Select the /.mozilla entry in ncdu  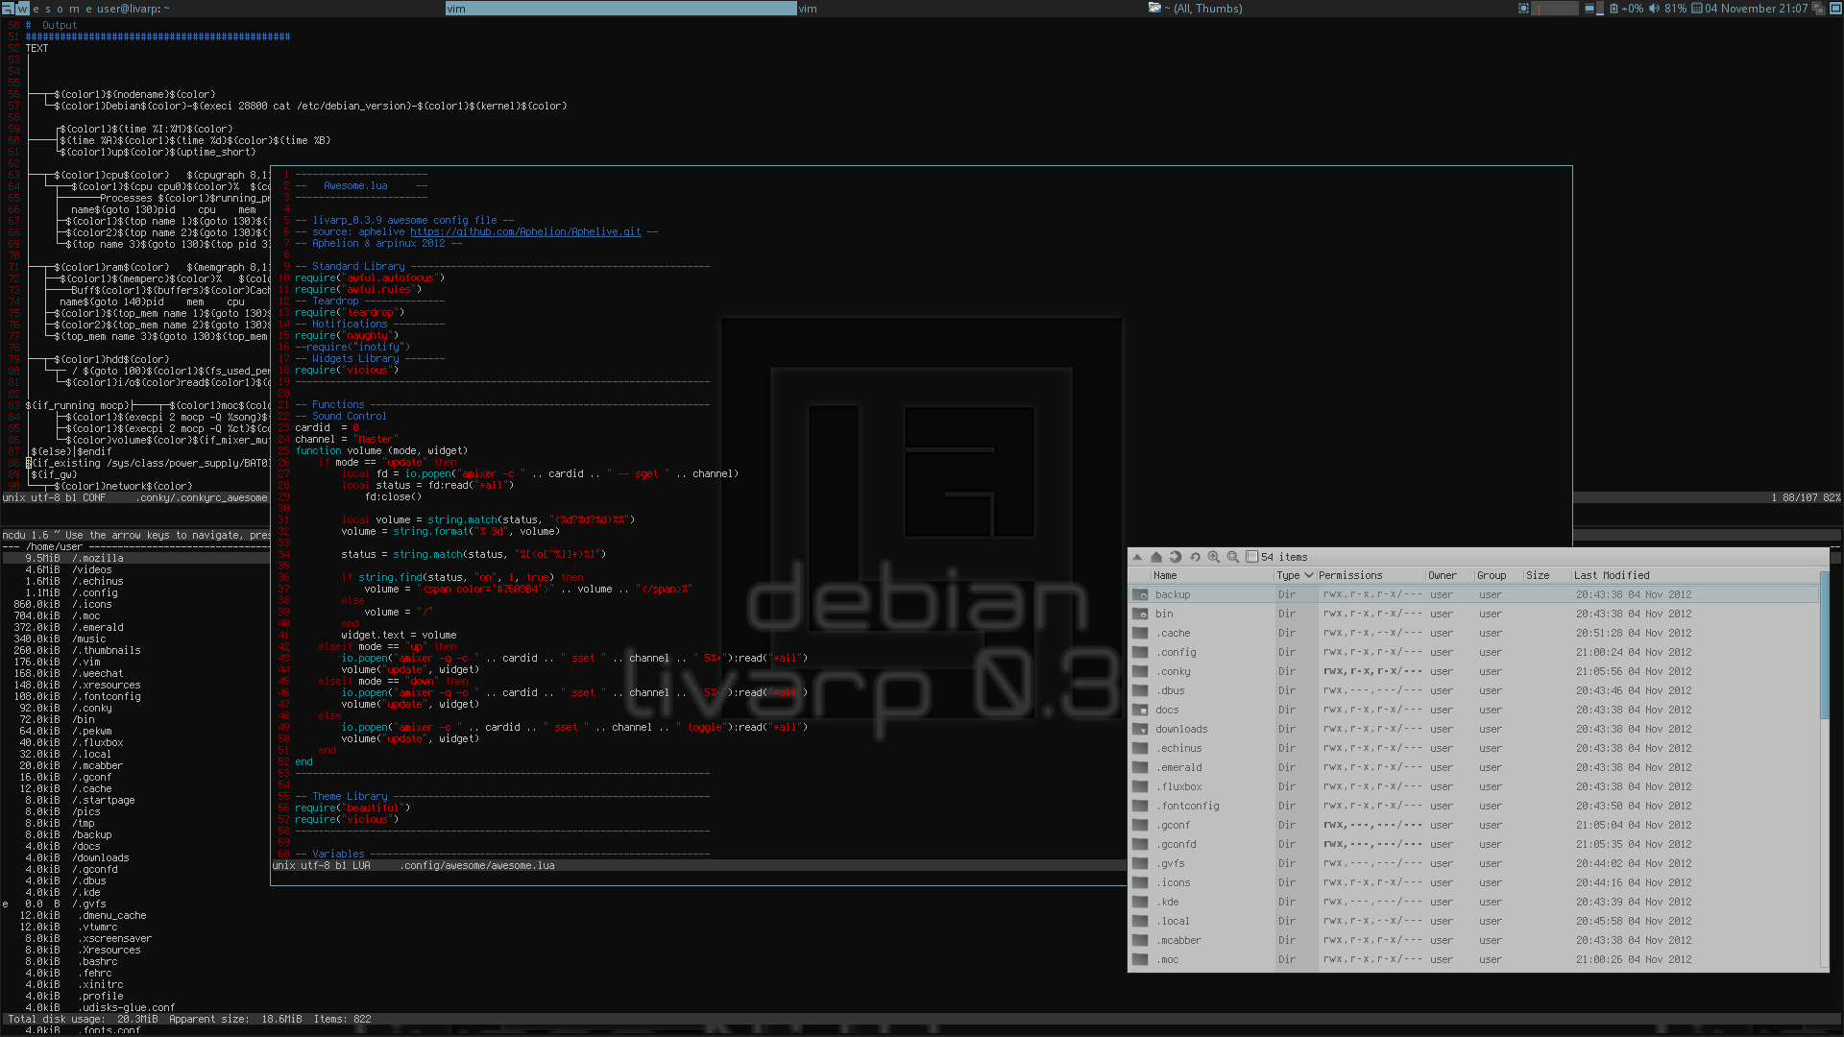tap(98, 558)
